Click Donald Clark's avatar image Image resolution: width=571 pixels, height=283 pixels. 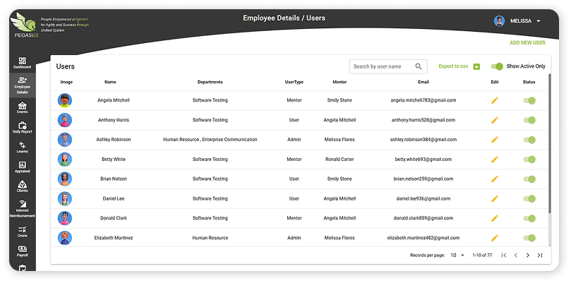point(65,218)
